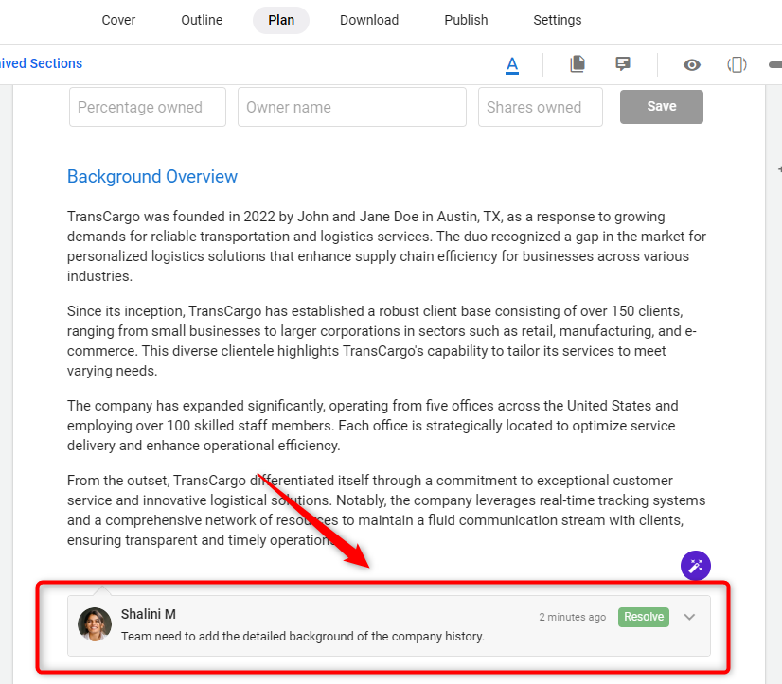Click the paragraph starting 'TransCargo was founded'
The width and height of the screenshot is (782, 684).
pyautogui.click(x=386, y=246)
